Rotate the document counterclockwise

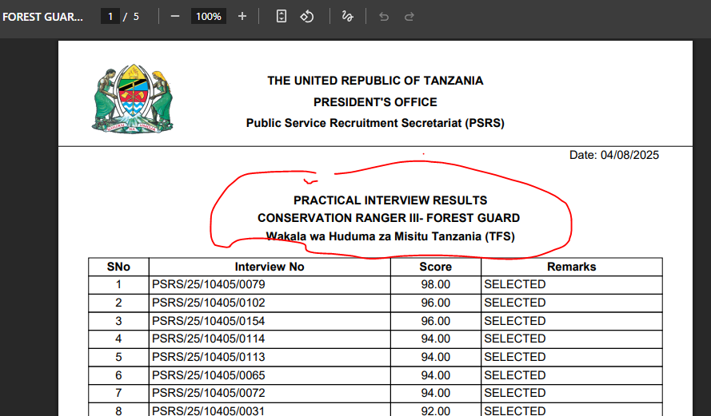tap(306, 16)
